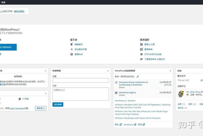This screenshot has height=136, width=203.
Task: Click the 请现在更新 update now link
Action: [x=19, y=11]
